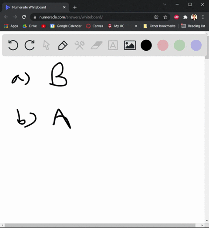Redo the whiteboard stroke

click(x=30, y=45)
